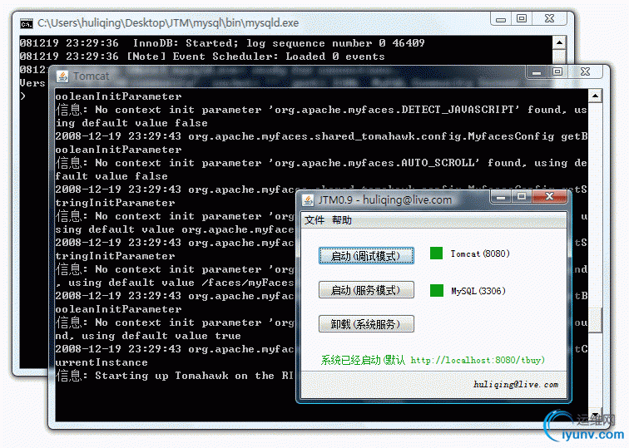The width and height of the screenshot is (629, 448).
Task: Click the 'Event Scheduler: Loaded 0 events' line
Action: (x=202, y=56)
